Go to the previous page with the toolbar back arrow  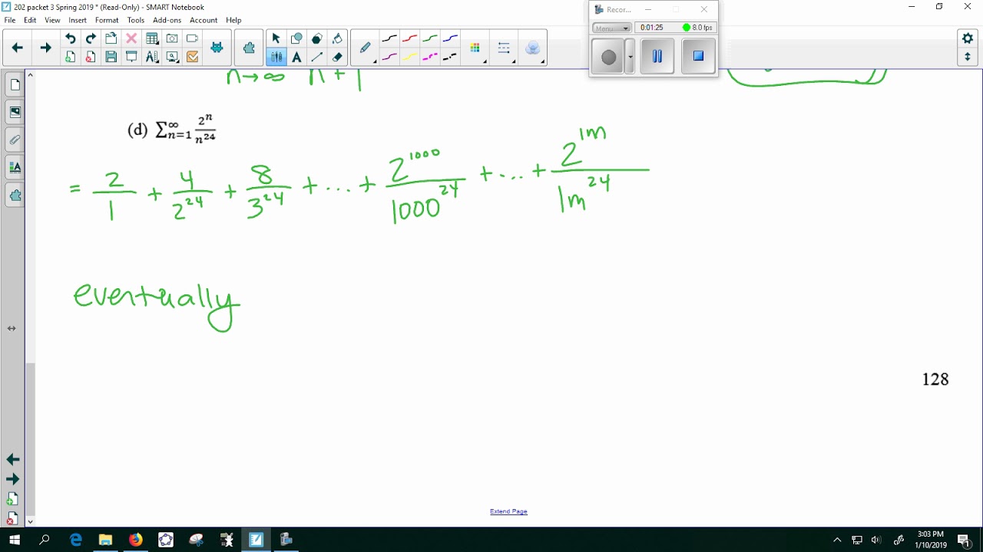click(17, 48)
